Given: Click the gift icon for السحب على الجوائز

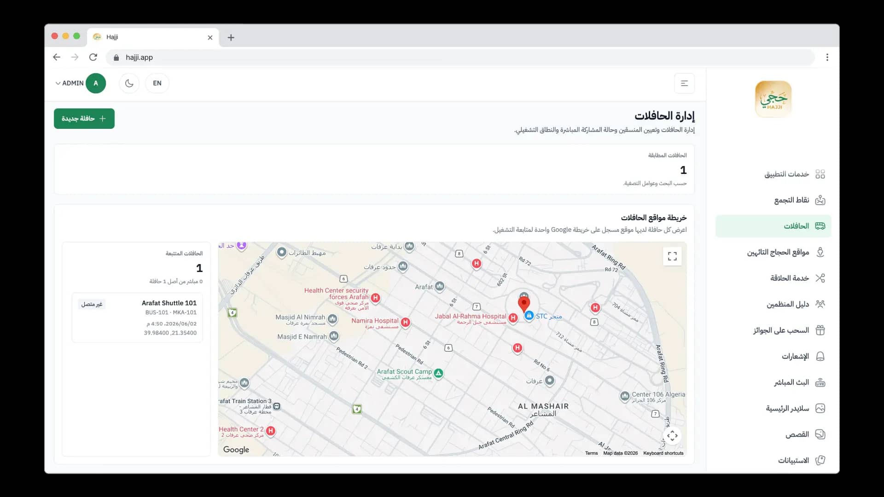Looking at the screenshot, I should [x=820, y=330].
